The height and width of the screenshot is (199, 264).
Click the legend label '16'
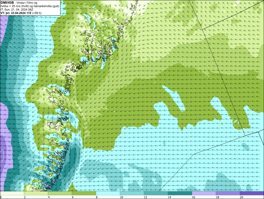[194, 197]
